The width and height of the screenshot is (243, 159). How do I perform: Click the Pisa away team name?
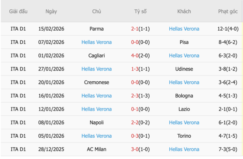184,42
